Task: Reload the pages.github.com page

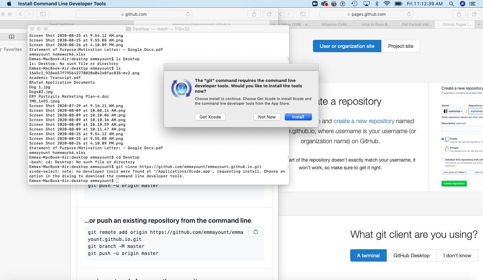Action: [409, 14]
